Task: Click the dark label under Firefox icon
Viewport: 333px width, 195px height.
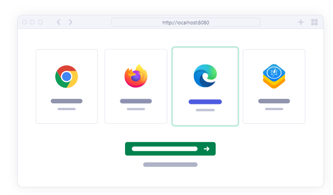Action: [136, 101]
